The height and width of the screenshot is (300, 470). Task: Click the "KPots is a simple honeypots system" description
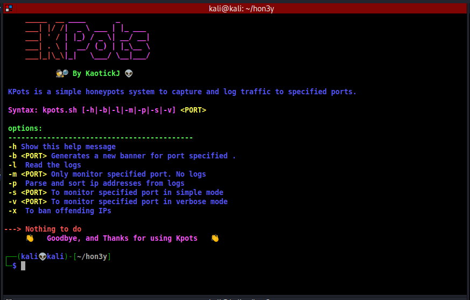click(182, 92)
